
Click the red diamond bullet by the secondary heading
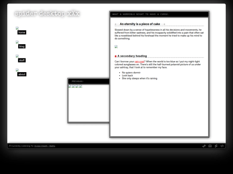[116, 56]
